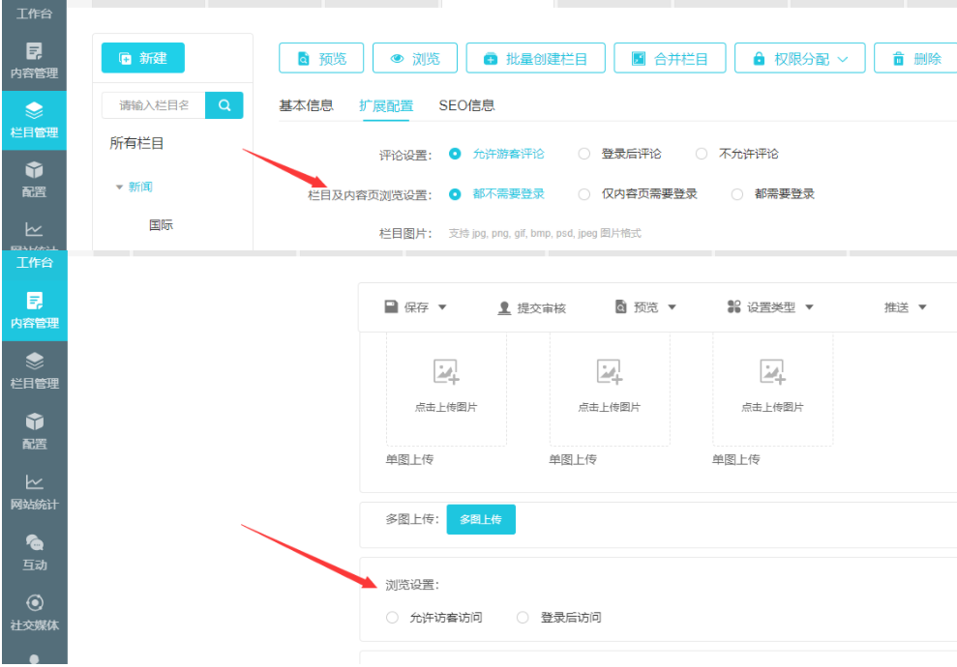957x667 pixels.
Task: Focus the 请输入栏目名 search field
Action: (x=154, y=105)
